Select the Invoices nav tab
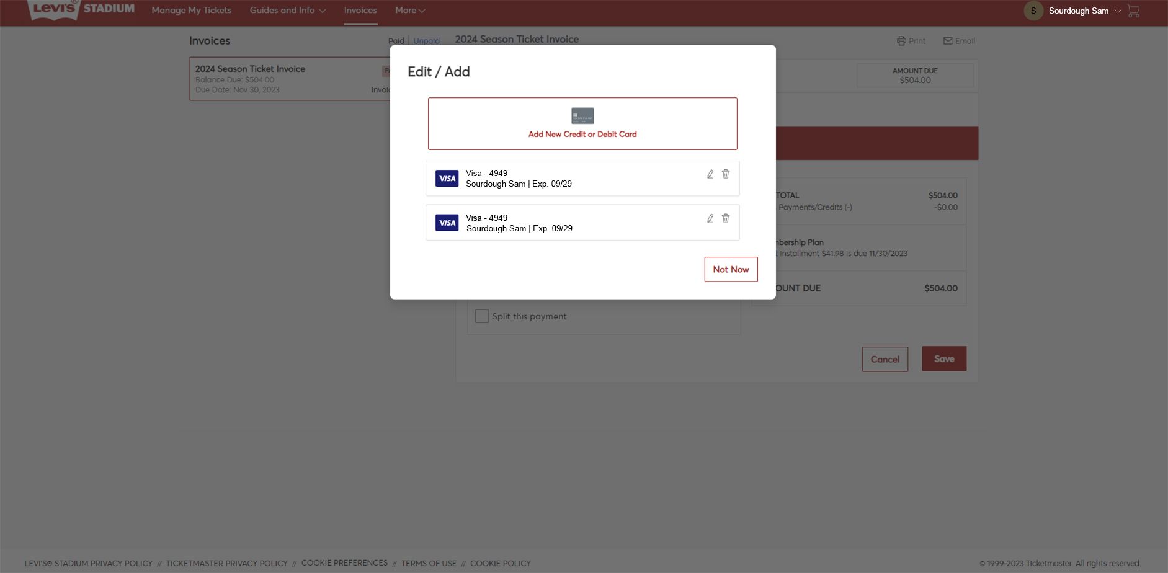1168x573 pixels. coord(360,11)
